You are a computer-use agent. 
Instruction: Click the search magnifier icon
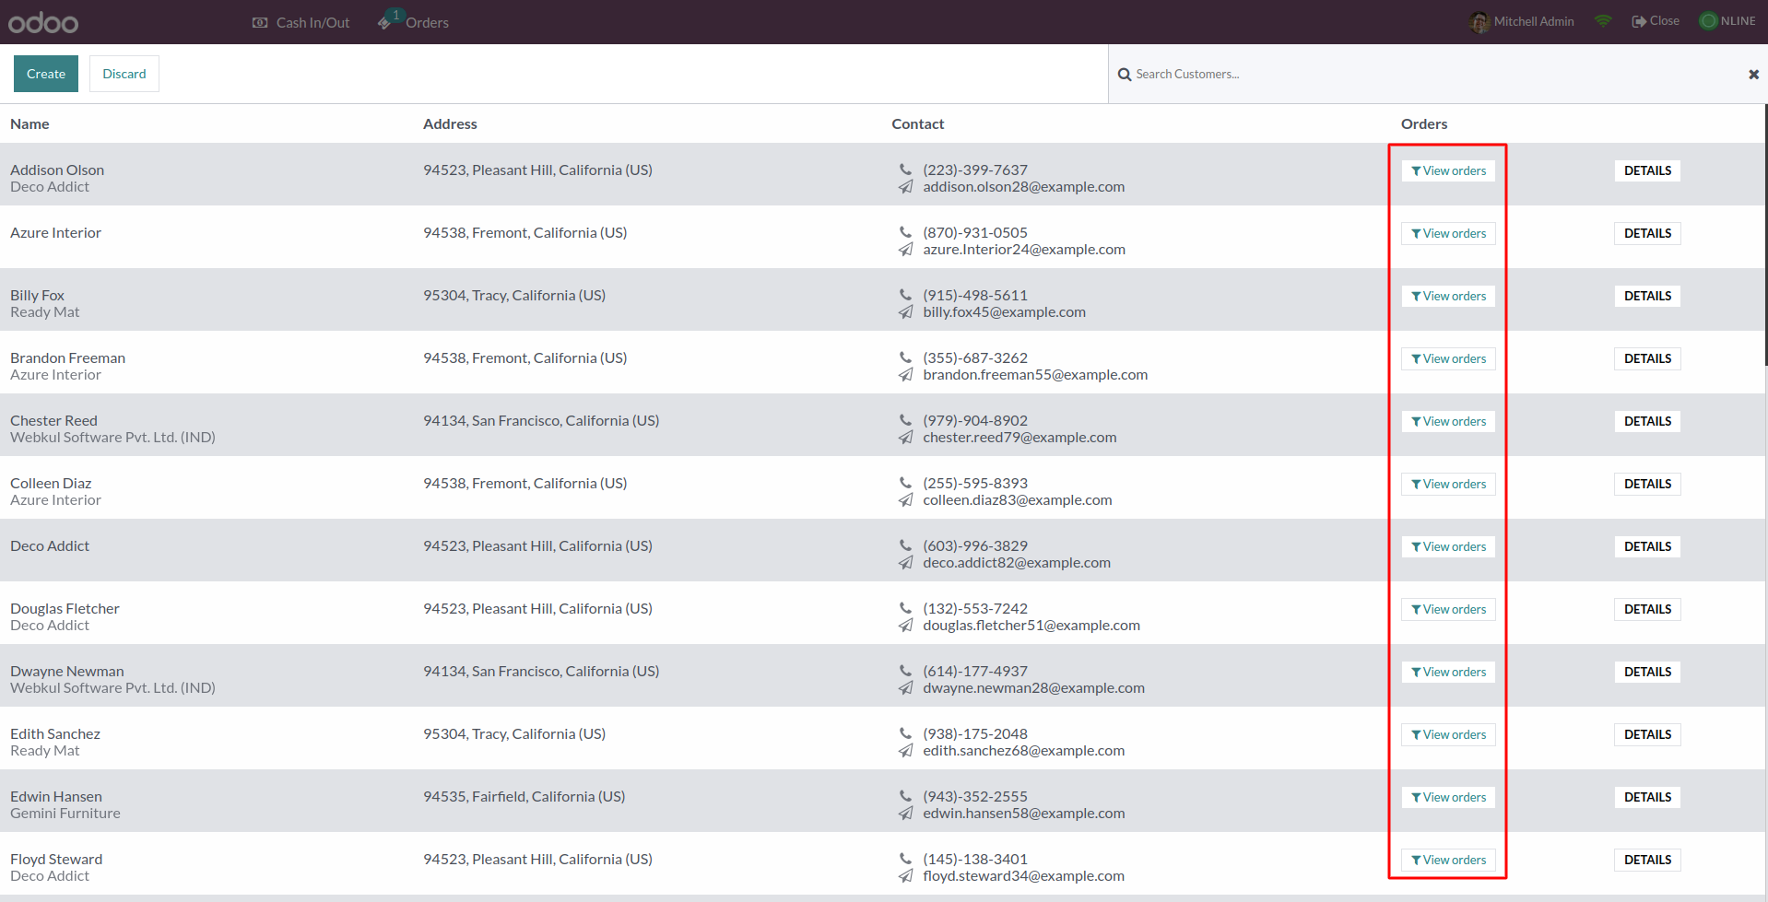click(x=1125, y=75)
